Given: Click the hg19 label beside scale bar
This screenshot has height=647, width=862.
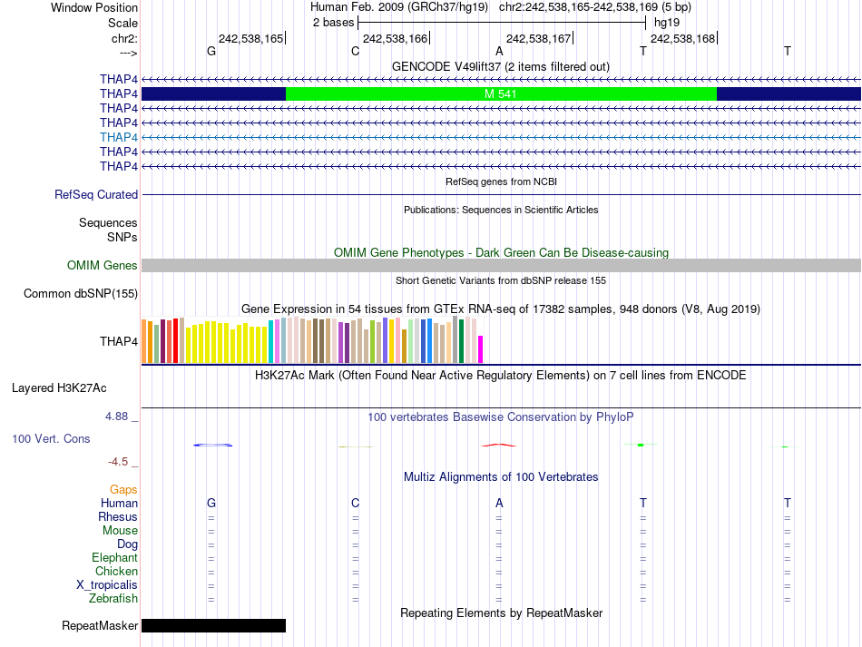Looking at the screenshot, I should (x=667, y=23).
